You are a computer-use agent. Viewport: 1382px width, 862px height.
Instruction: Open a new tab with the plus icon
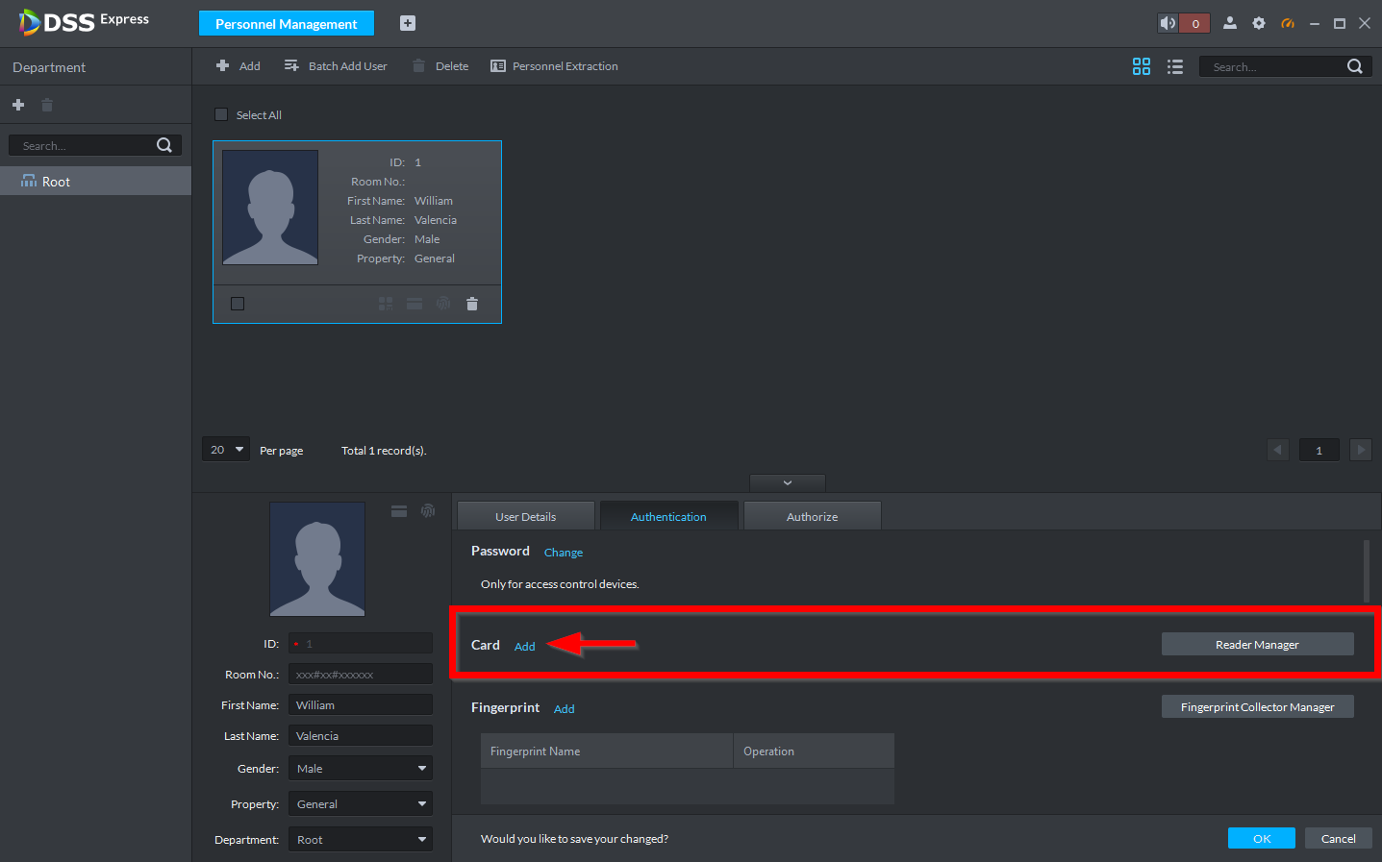click(408, 23)
